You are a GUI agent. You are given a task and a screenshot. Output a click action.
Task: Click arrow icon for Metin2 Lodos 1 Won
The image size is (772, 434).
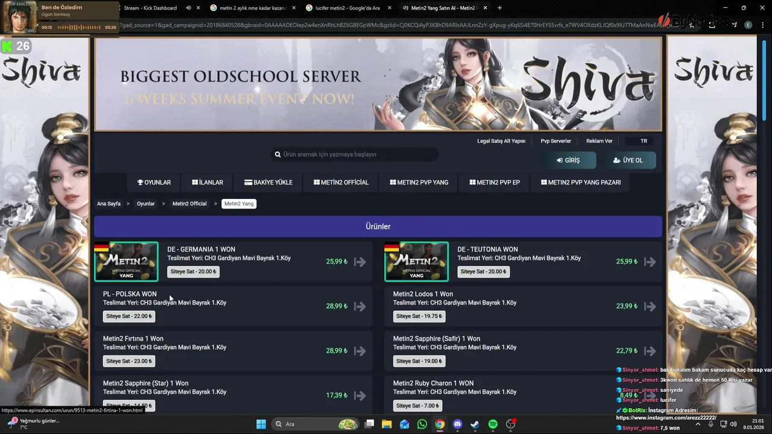650,306
